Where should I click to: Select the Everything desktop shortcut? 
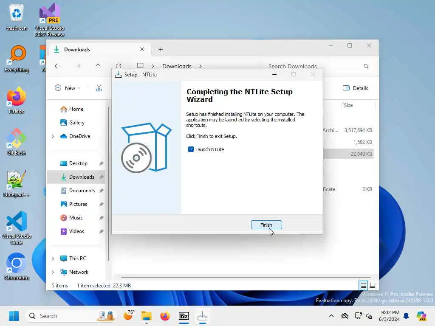(x=17, y=59)
